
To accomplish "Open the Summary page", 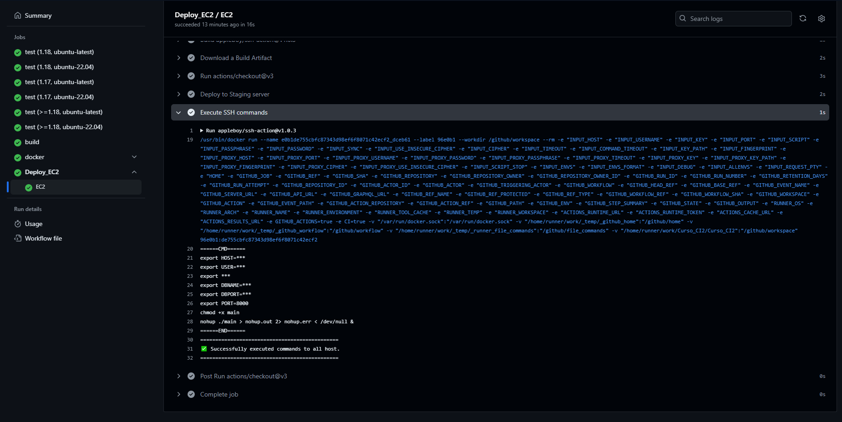I will click(x=38, y=15).
